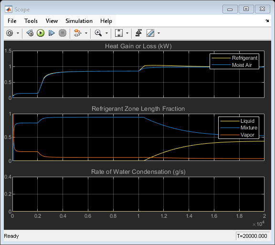Toggle the Cursor Measurements ruler icon
The width and height of the screenshot is (275, 245).
(150, 33)
